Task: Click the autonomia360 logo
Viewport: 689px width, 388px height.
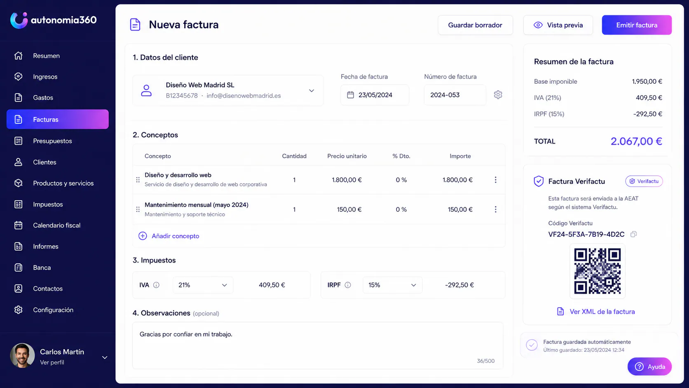Action: (54, 20)
